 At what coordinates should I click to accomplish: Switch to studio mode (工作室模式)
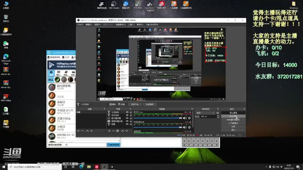(x=233, y=123)
